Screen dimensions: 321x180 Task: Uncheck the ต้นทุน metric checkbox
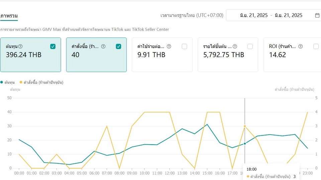pos(53,46)
